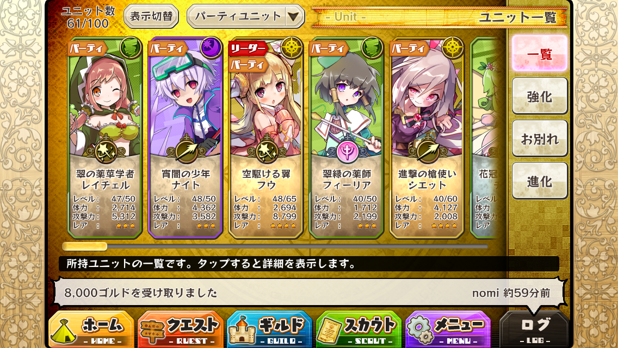Click the お別れ button
The height and width of the screenshot is (348, 618).
pos(540,138)
